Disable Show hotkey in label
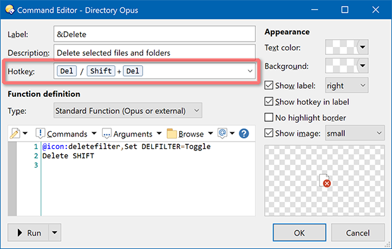392x249 pixels. point(269,101)
